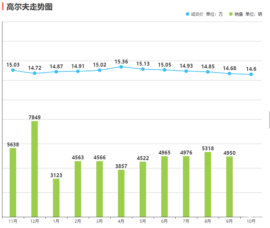Image resolution: width=270 pixels, height=228 pixels.
Task: Click the 15.36 price point for 4月
Action: coord(121,67)
